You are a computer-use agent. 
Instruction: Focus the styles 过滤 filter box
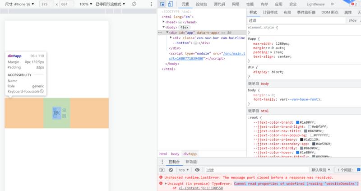296,20
